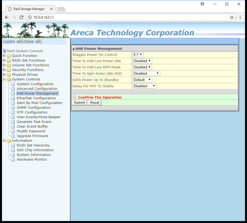Click page icon beside EtherNet Configuration
Image resolution: width=247 pixels, height=223 pixels.
pyautogui.click(x=13, y=98)
